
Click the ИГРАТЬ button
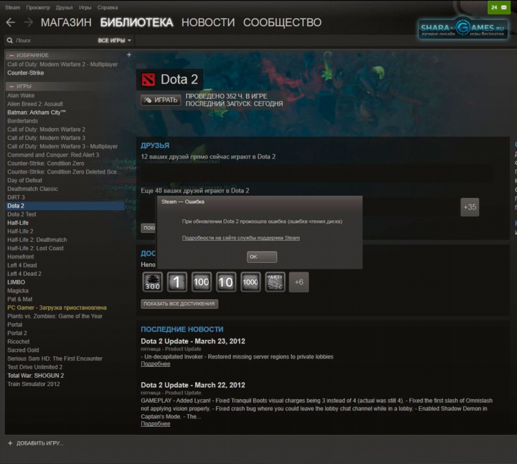pyautogui.click(x=161, y=100)
